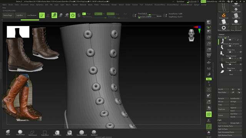The width and height of the screenshot is (246, 138).
Task: Pick the PolyMesh3D star tool
Action: pyautogui.click(x=236, y=10)
